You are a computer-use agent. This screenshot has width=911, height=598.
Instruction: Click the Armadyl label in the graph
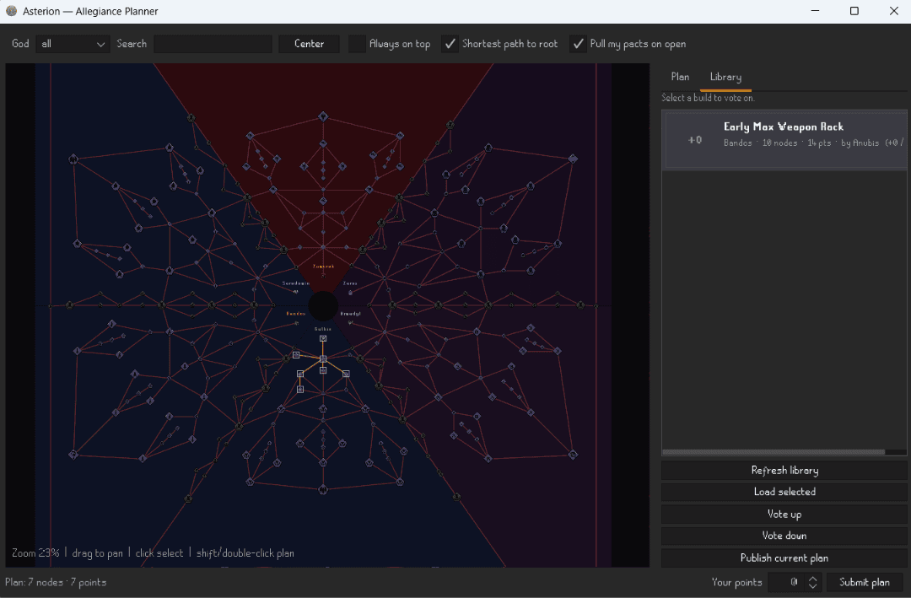coord(350,314)
